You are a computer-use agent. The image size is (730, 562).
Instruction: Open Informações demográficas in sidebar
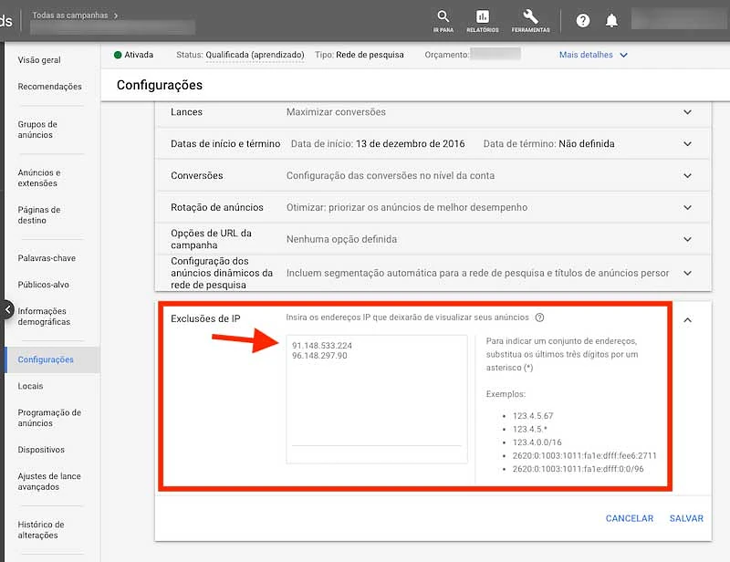click(44, 317)
